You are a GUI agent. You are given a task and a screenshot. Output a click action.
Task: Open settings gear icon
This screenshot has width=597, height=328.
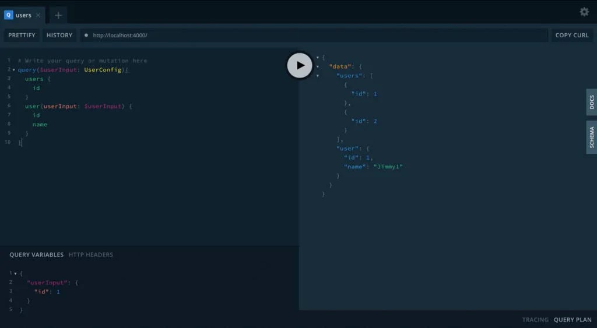pyautogui.click(x=584, y=12)
